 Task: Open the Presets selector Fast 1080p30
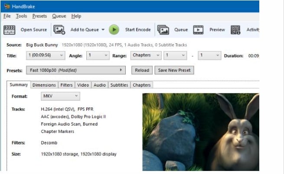[76, 70]
